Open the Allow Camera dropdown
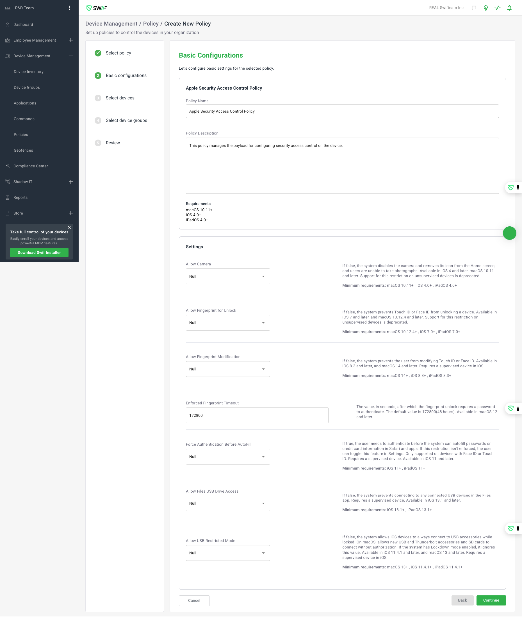Screen dimensions: 522x617 click(227, 276)
